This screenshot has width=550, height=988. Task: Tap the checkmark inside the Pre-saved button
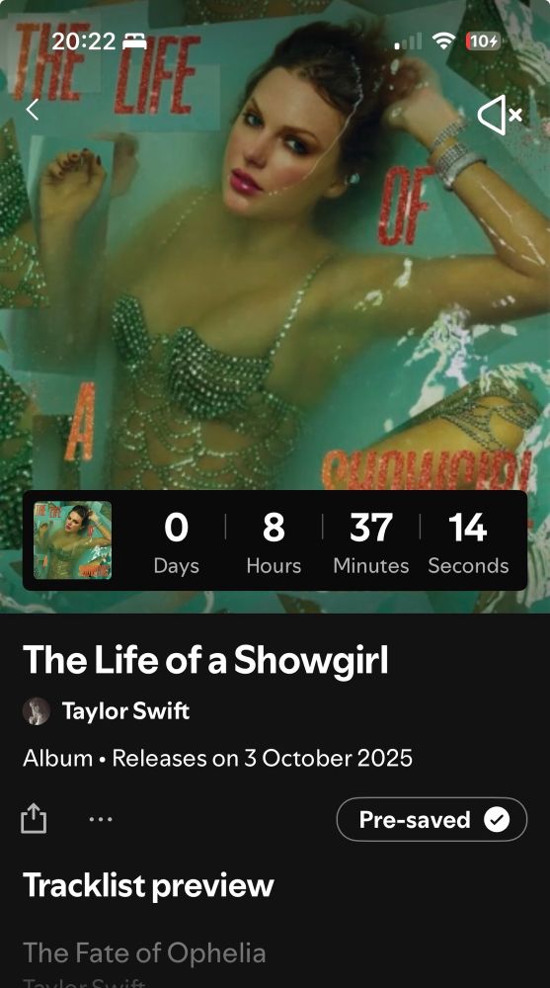tap(497, 819)
